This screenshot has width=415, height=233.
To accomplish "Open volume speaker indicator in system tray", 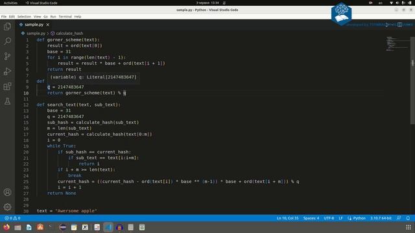I will (397, 3).
